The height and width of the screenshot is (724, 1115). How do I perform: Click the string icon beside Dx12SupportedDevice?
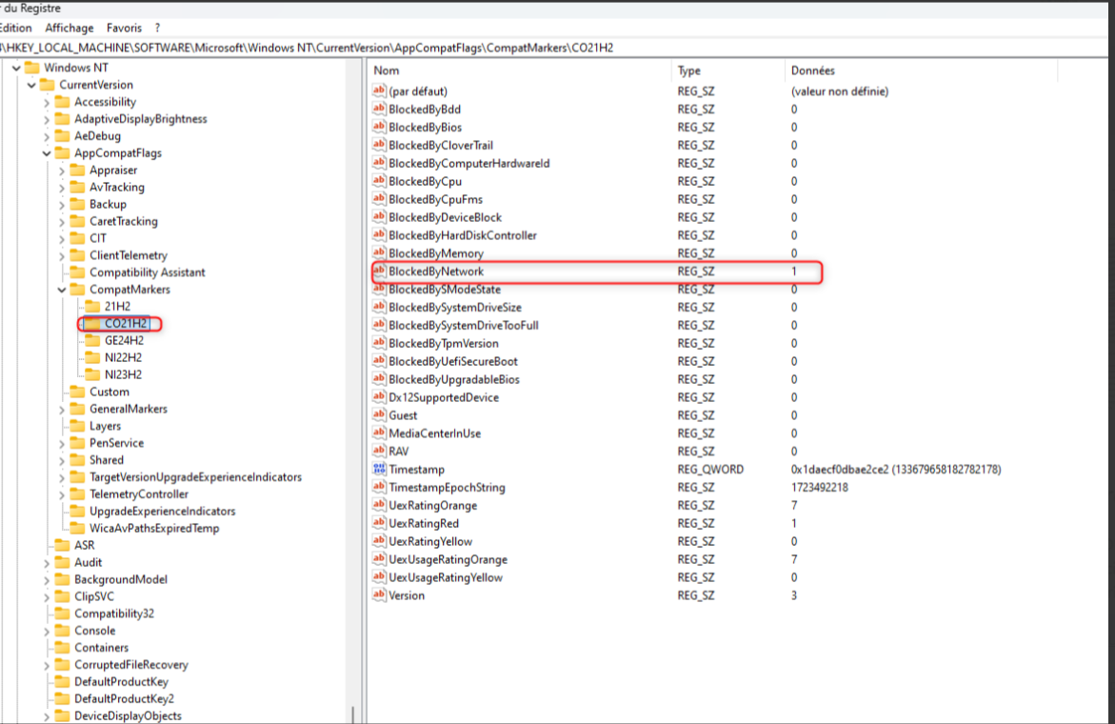click(379, 397)
